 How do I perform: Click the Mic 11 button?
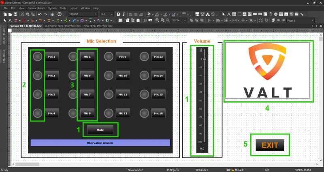(x=123, y=94)
